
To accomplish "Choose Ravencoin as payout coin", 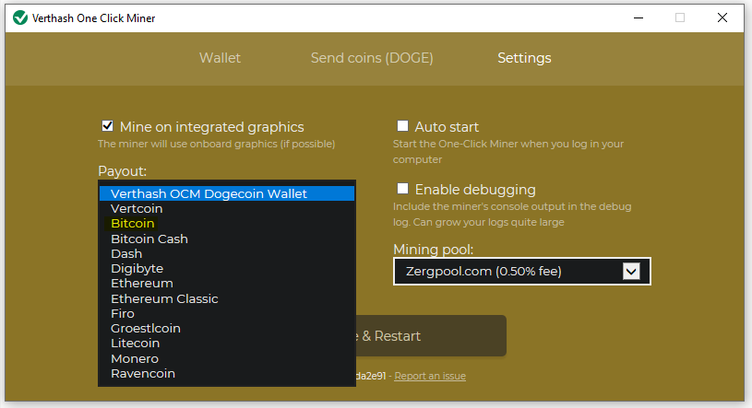I will pyautogui.click(x=227, y=374).
